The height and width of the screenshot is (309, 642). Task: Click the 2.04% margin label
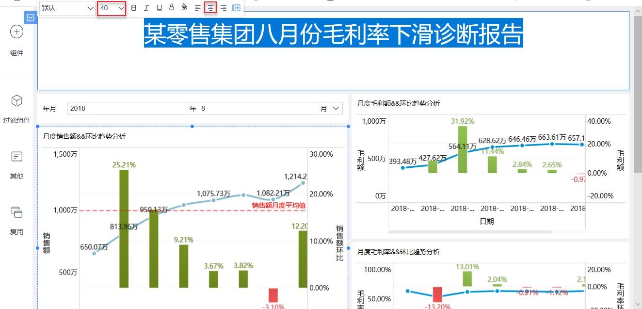coord(497,279)
